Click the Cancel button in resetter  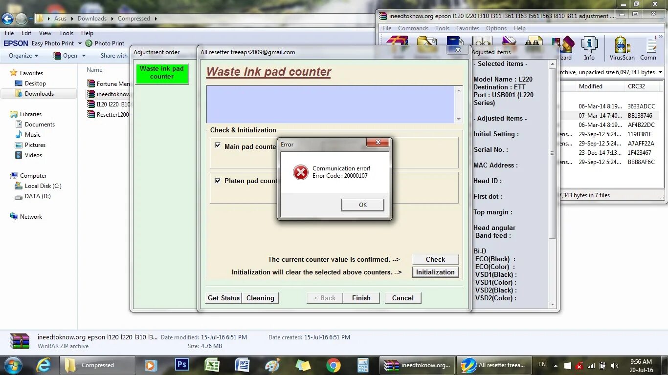coord(403,298)
